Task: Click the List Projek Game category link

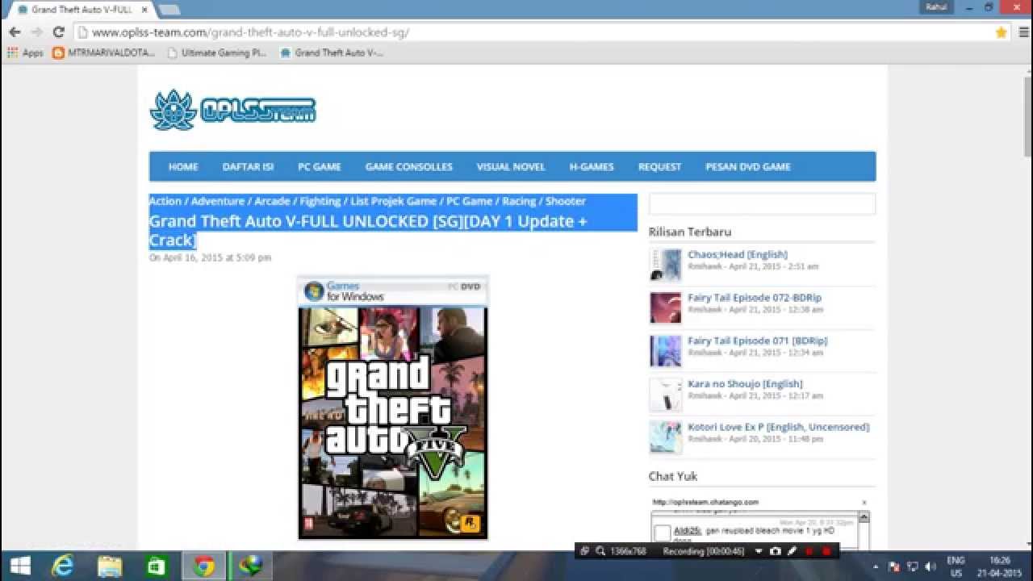Action: [x=394, y=201]
